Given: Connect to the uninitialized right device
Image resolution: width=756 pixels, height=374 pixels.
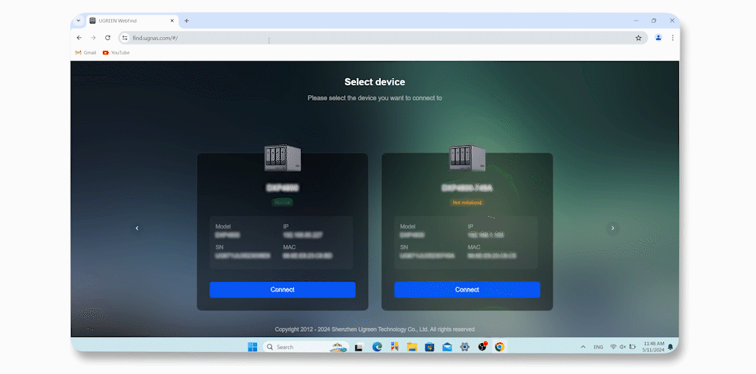Looking at the screenshot, I should [x=466, y=289].
